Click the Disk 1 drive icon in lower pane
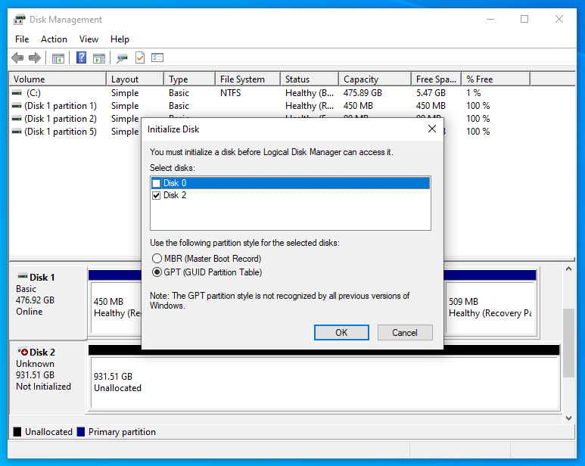 (x=23, y=277)
